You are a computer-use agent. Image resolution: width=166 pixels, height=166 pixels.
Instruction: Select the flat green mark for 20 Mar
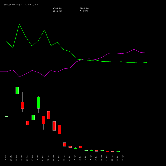(12, 128)
